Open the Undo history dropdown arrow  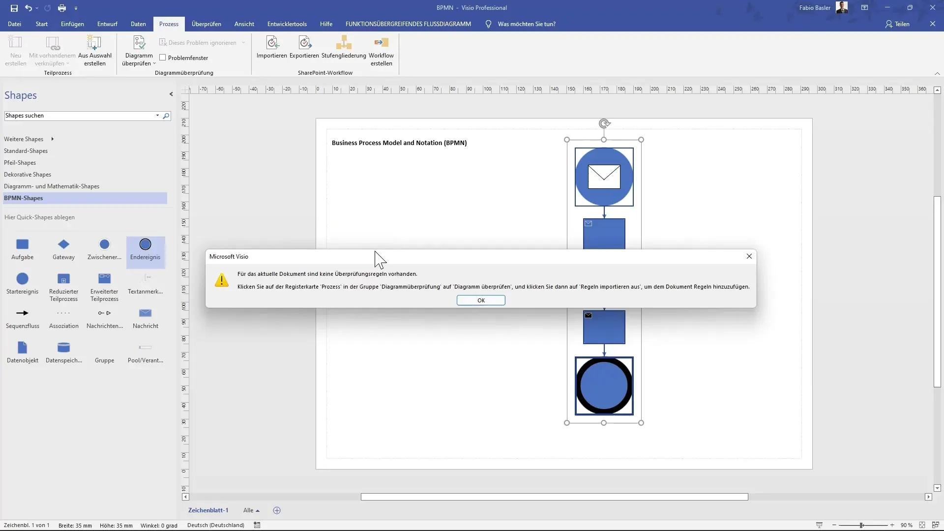(37, 8)
